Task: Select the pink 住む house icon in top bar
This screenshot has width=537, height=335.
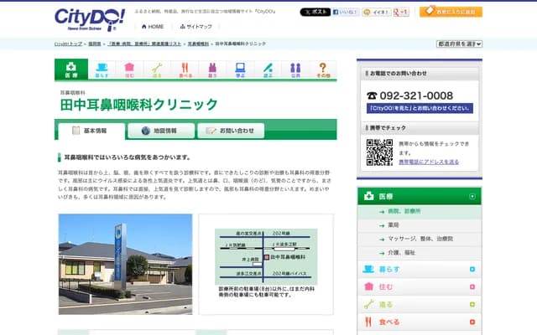Action: 129,70
